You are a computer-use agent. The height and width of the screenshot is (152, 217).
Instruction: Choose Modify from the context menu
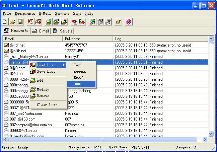click(x=48, y=89)
